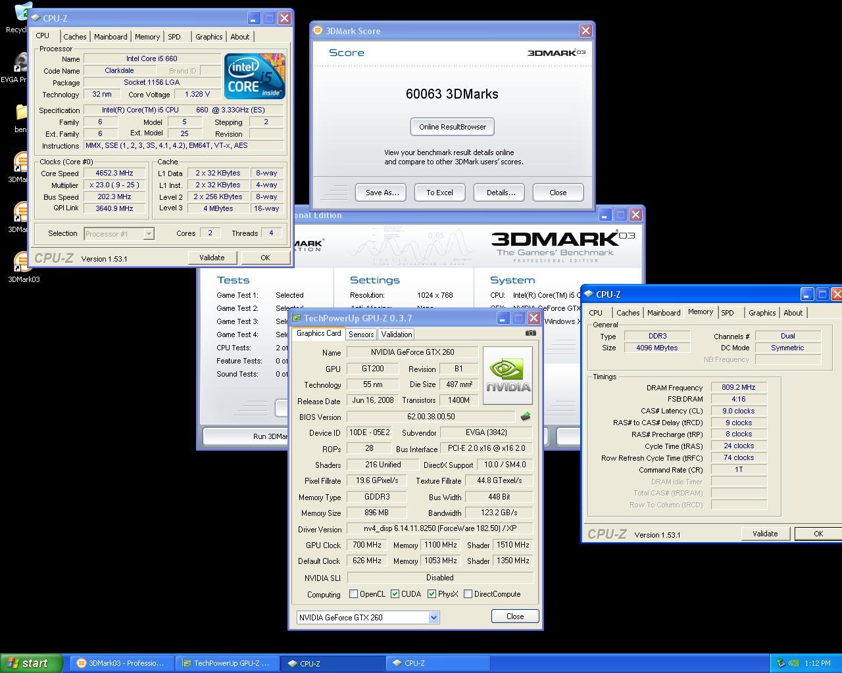Viewport: 842px width, 673px height.
Task: Click OK in CPU-Z CPU window
Action: pos(265,258)
